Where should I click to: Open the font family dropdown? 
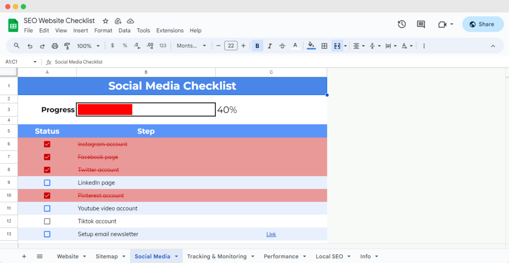pos(191,46)
